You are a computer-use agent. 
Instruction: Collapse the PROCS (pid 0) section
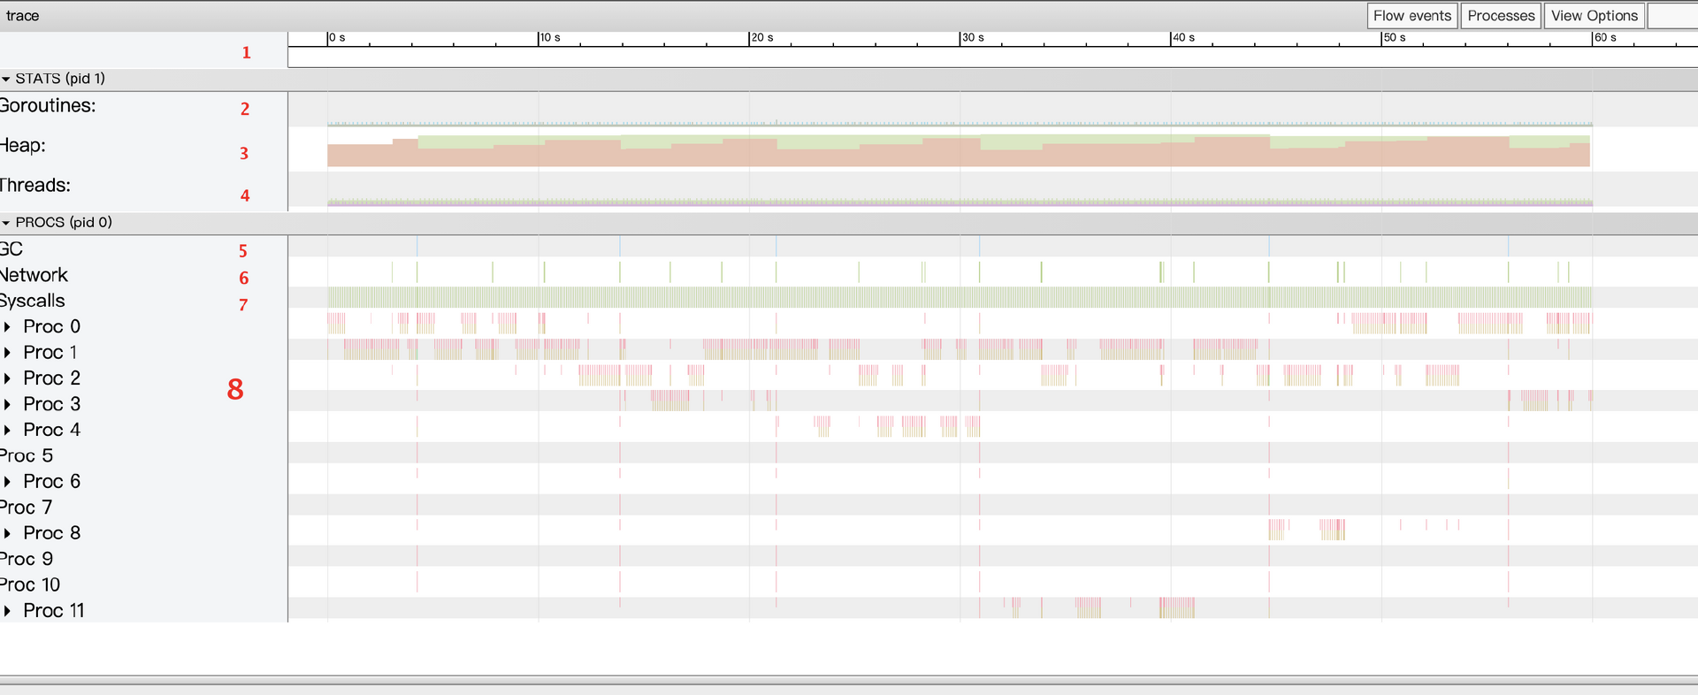click(x=6, y=223)
